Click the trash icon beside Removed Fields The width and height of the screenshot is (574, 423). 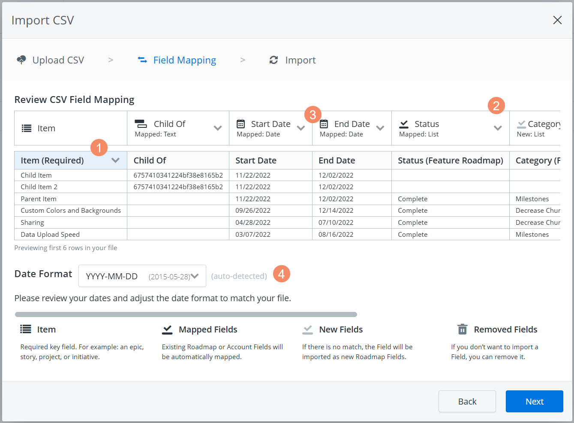tap(462, 329)
